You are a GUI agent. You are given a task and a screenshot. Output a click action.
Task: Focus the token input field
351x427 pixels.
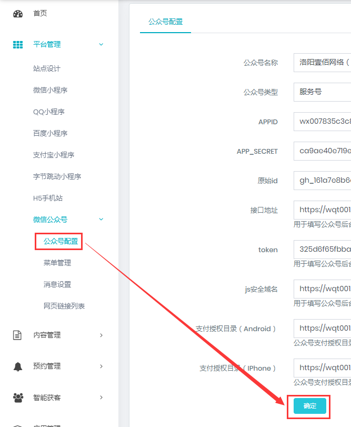pos(323,250)
